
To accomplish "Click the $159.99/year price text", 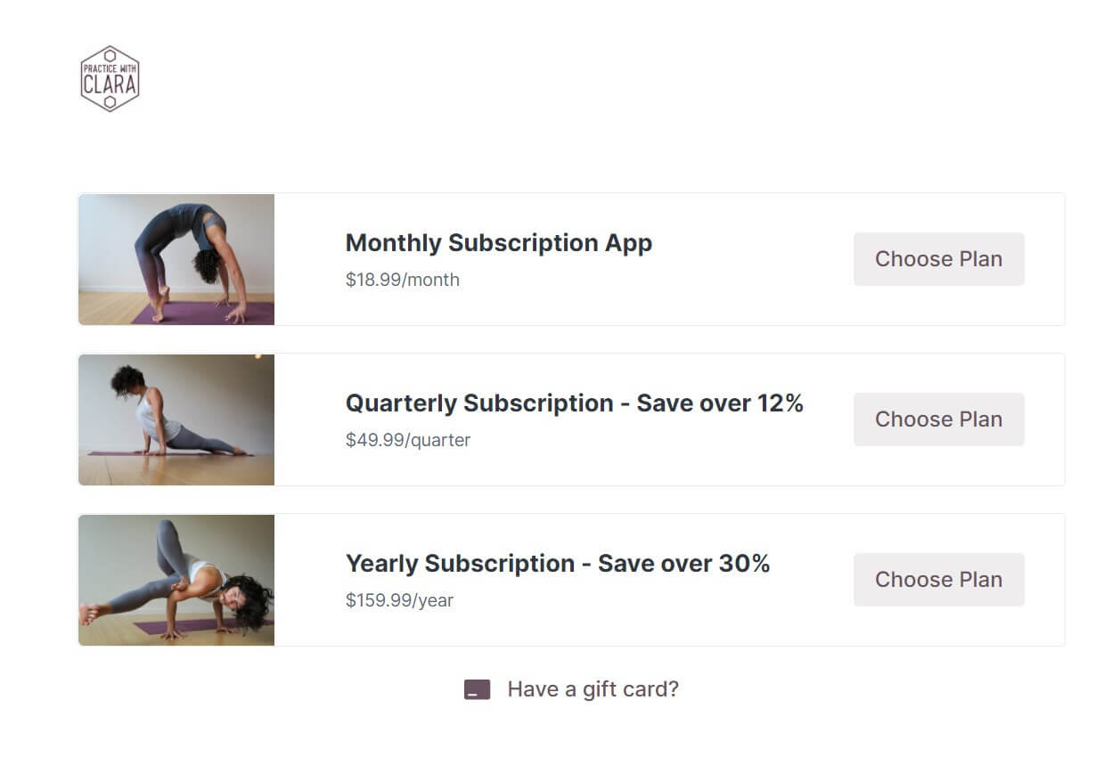I will coord(399,600).
